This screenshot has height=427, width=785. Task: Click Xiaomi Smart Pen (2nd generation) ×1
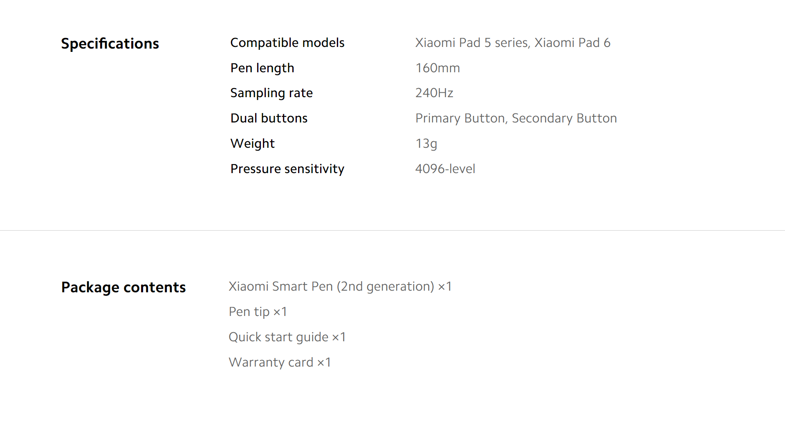[340, 287]
